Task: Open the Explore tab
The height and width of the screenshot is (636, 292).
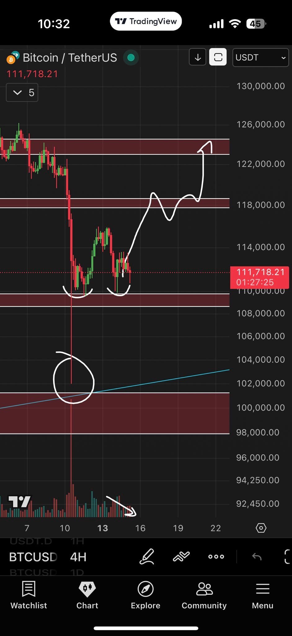Action: pos(145,595)
